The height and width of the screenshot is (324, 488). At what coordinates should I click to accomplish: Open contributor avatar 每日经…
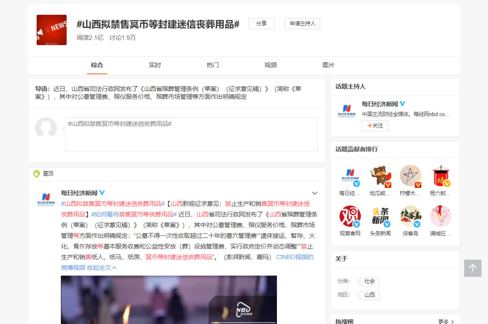[350, 176]
